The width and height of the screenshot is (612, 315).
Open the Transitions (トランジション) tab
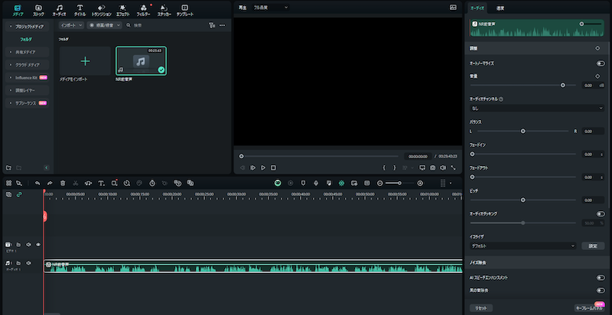pyautogui.click(x=102, y=10)
